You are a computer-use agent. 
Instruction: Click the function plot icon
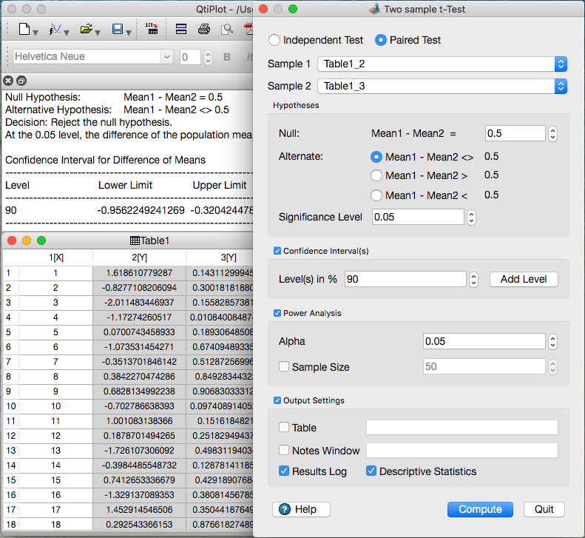tap(55, 30)
